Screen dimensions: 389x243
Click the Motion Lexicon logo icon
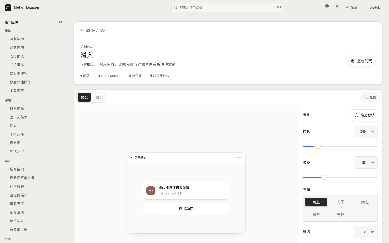8,8
